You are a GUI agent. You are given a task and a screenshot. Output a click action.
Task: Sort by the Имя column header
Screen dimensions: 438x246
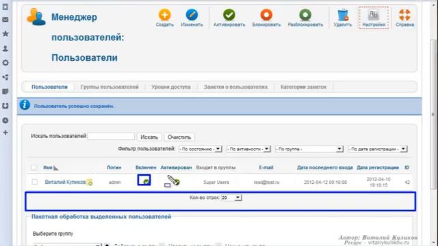[48, 167]
